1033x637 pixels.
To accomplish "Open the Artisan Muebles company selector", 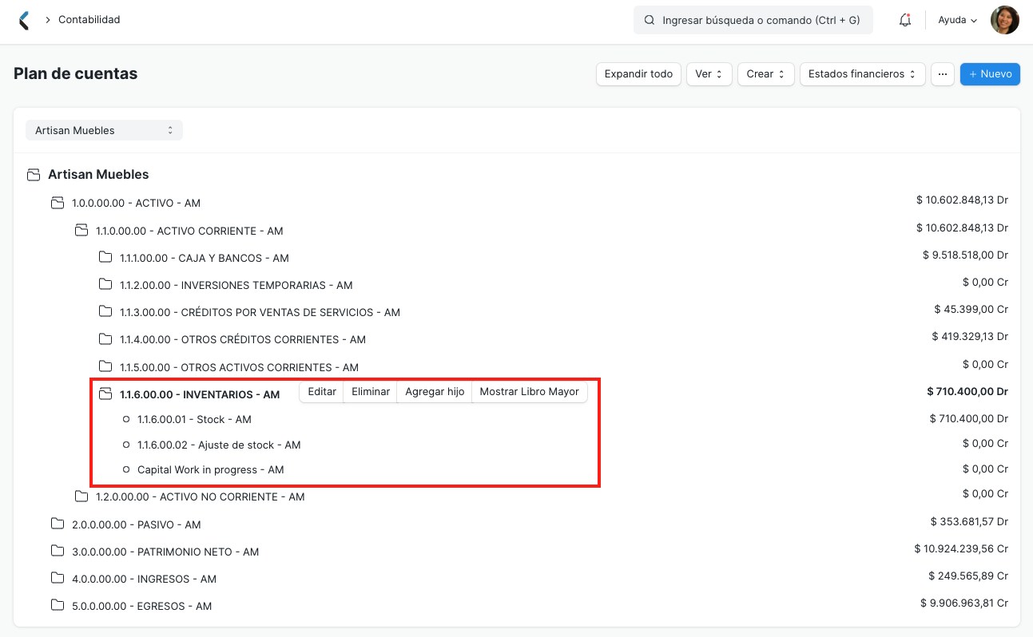I will (x=104, y=130).
